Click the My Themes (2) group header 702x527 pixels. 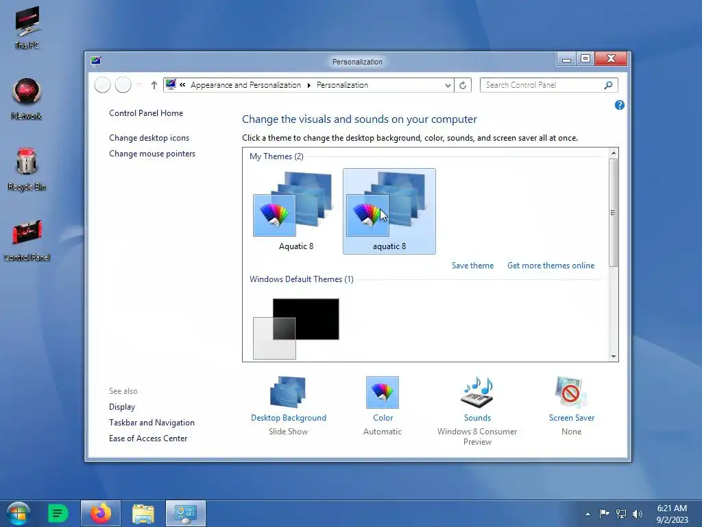point(276,156)
